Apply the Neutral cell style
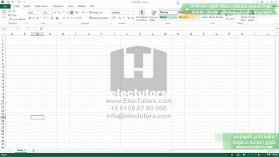The image size is (279, 157). [187, 17]
